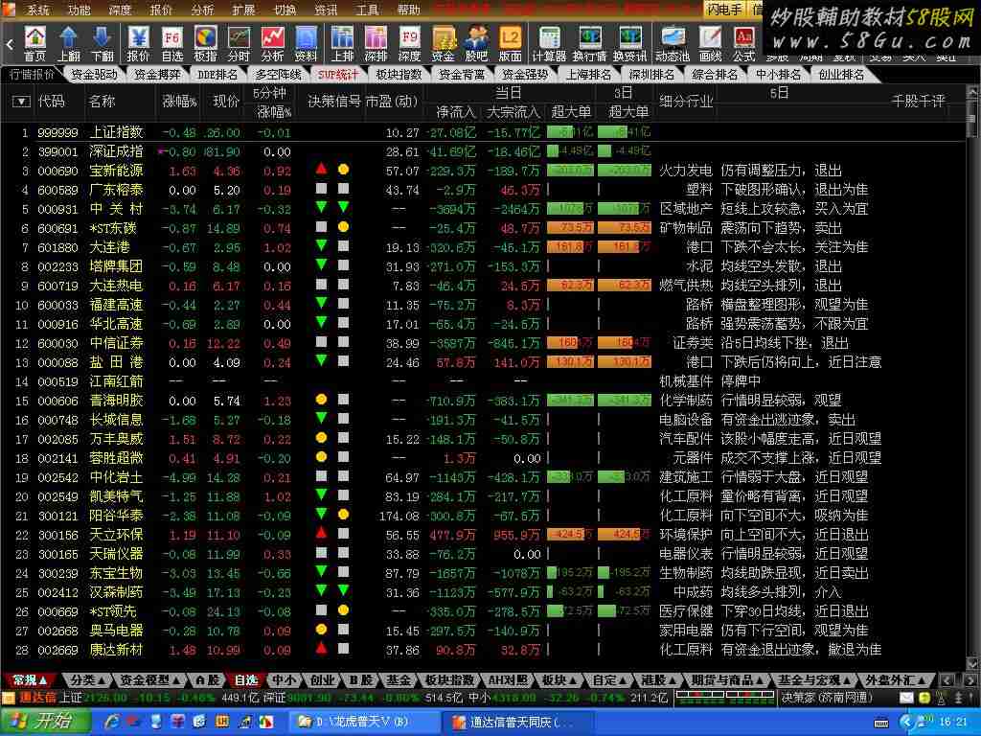Expand the 期货与商品 bottom tab menu
Image resolution: width=981 pixels, height=736 pixels.
click(x=728, y=679)
